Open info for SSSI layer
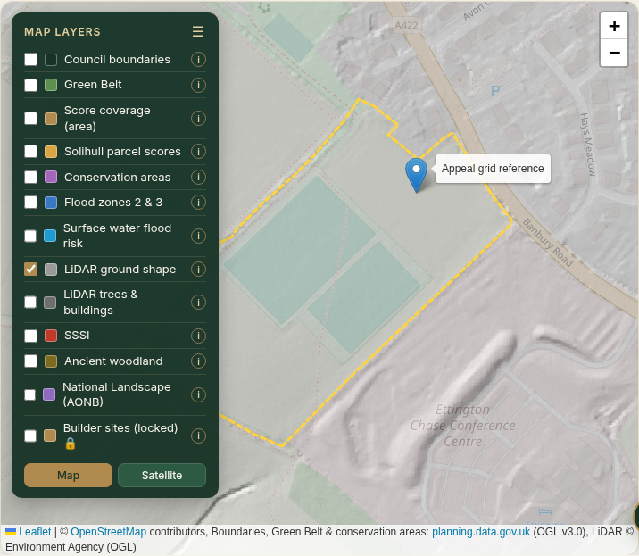 point(198,336)
